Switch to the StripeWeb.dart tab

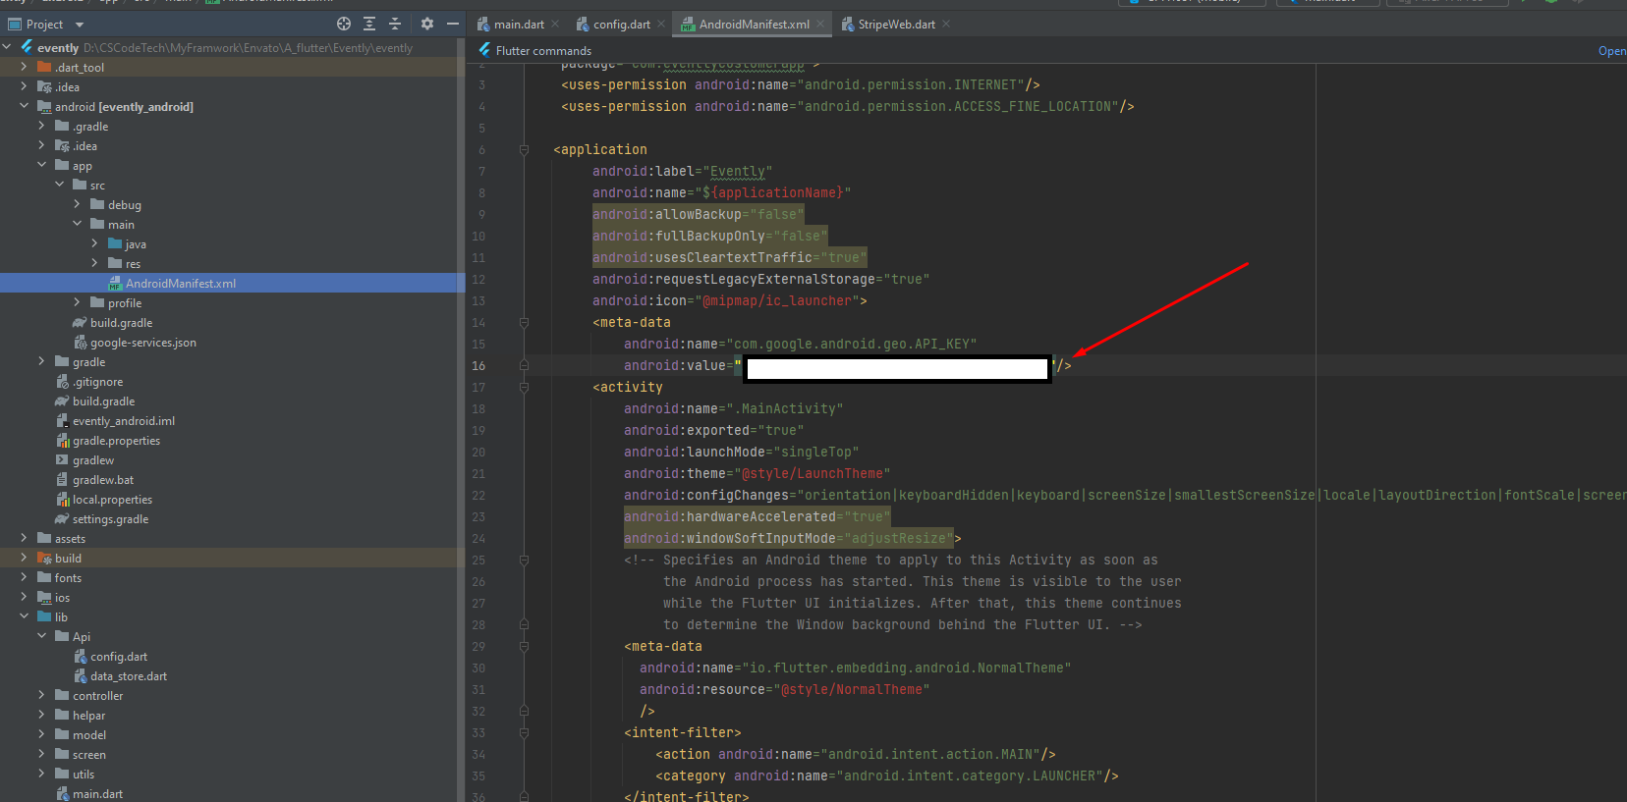896,25
